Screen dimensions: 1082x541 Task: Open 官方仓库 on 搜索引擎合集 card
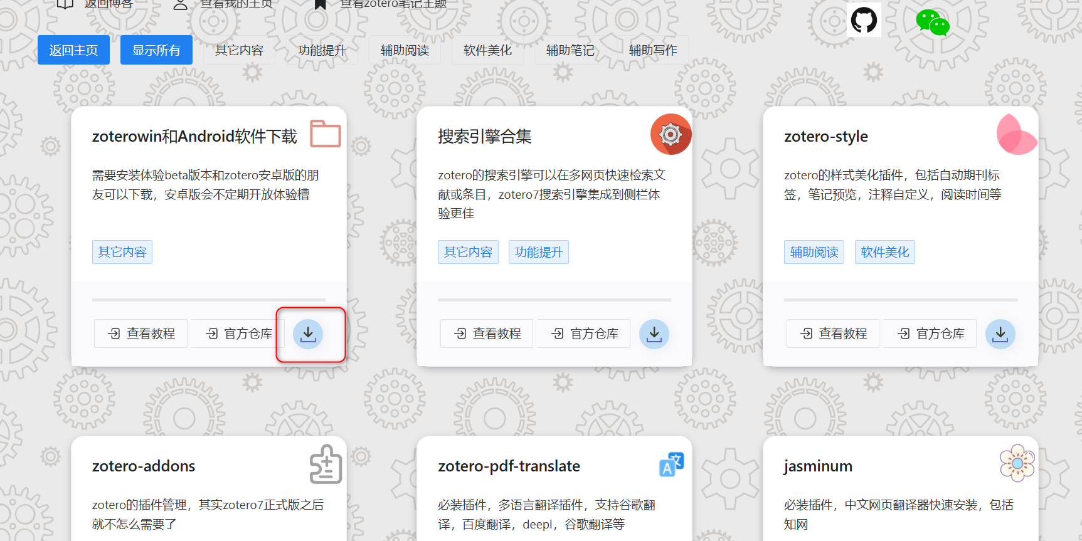(585, 334)
